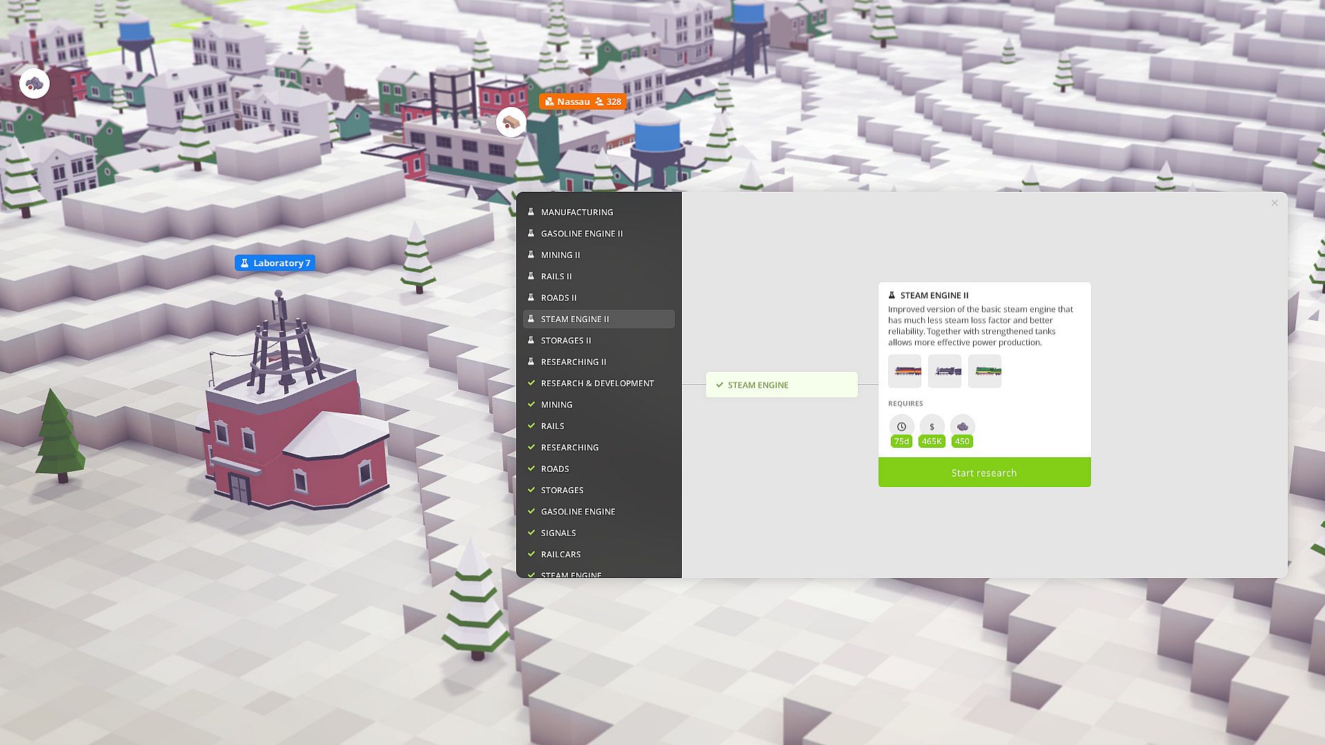Click the cargo bubble icon over Nassau factory
1325x745 pixels.
(x=511, y=123)
